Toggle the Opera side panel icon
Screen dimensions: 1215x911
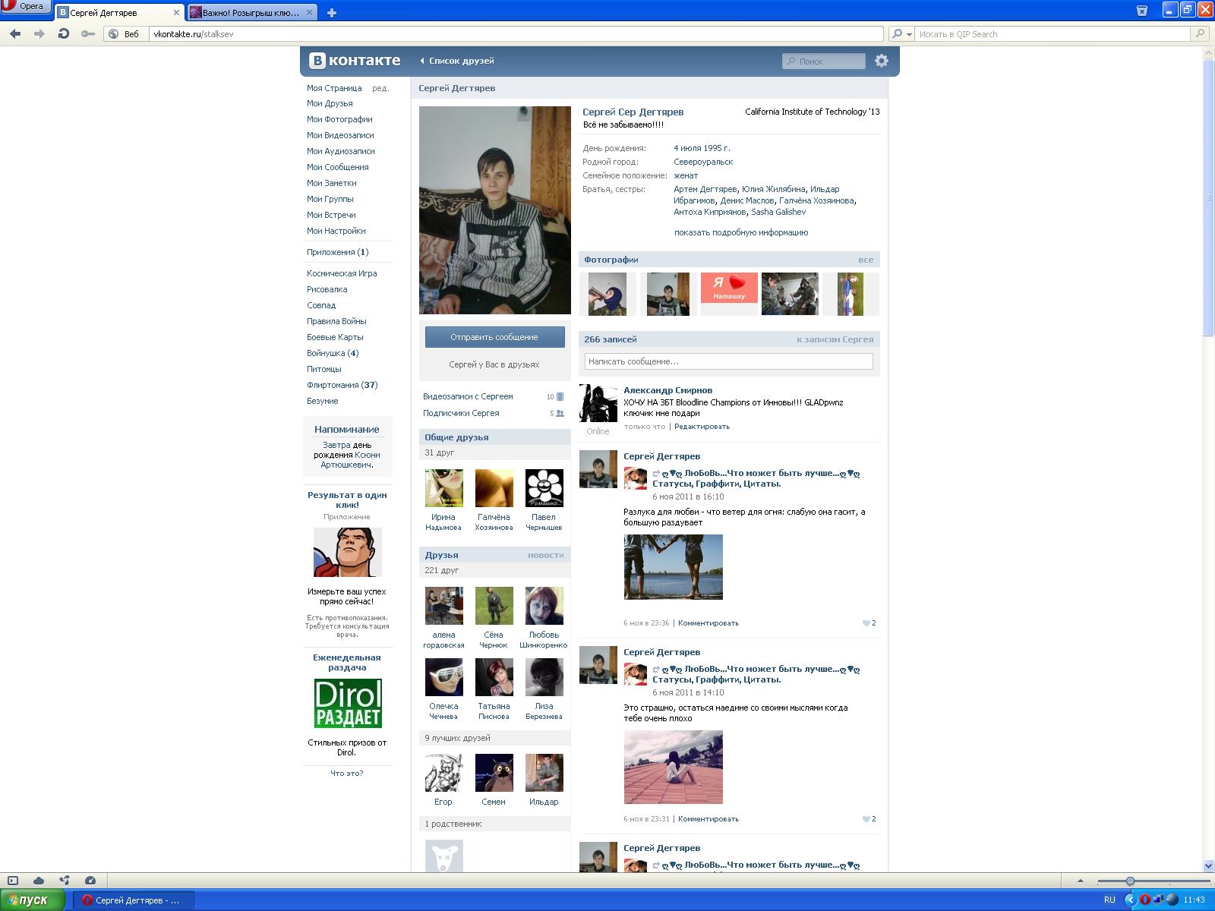click(12, 881)
